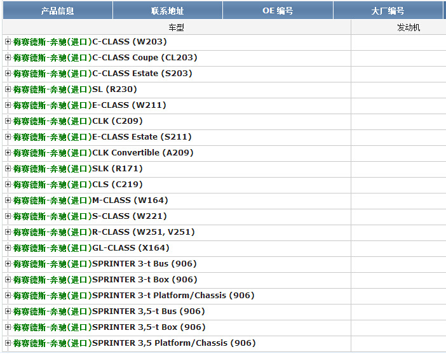Click plus icon beside SPRINTER 3-t Bus (906)
This screenshot has width=446, height=354.
[x=8, y=264]
